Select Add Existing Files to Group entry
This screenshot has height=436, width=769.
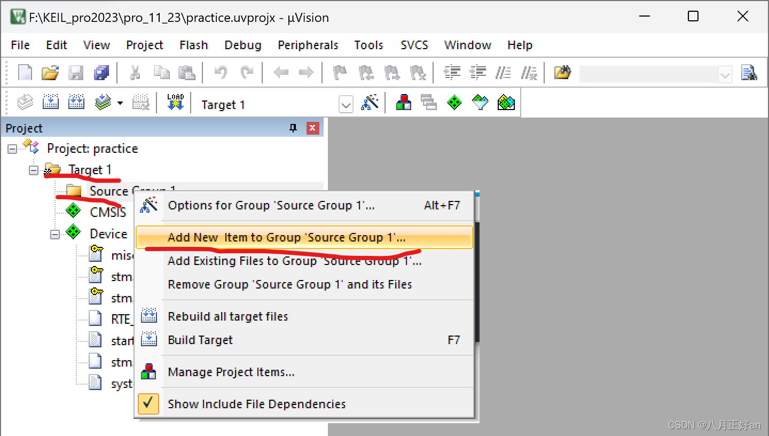(304, 261)
